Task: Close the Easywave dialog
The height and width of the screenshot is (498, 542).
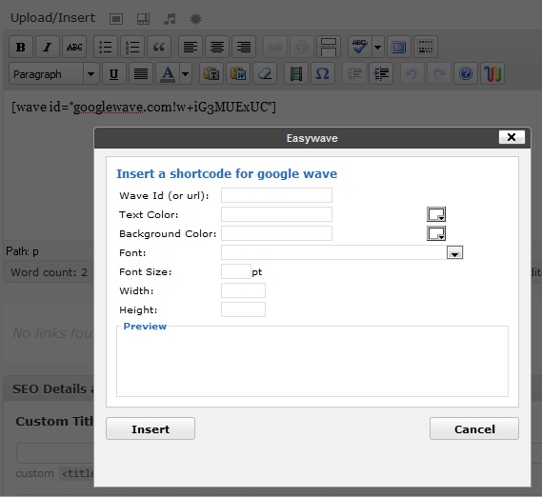Action: [x=512, y=137]
